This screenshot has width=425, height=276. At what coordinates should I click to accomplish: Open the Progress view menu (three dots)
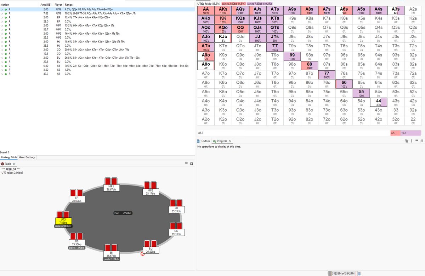[411, 141]
